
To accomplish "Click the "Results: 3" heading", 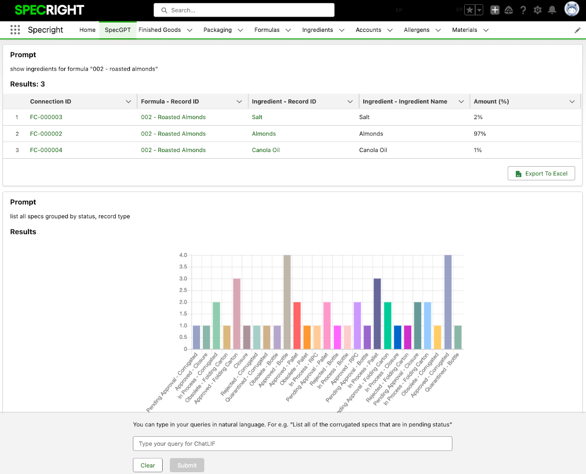I will click(x=27, y=84).
